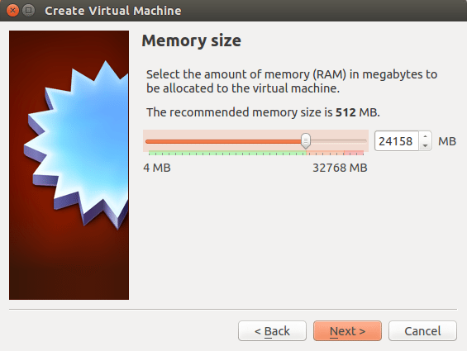The height and width of the screenshot is (351, 467).
Task: Click the orange warning zone of the memory scale
Action: (x=325, y=154)
